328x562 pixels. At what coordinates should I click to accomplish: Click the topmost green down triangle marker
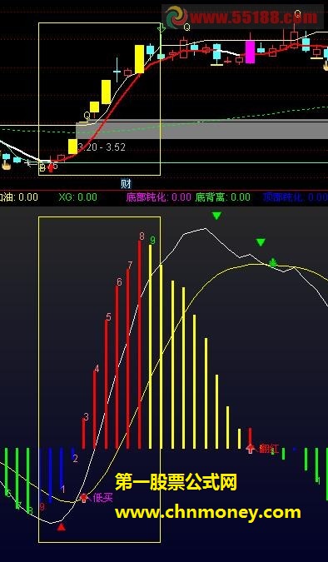216,216
